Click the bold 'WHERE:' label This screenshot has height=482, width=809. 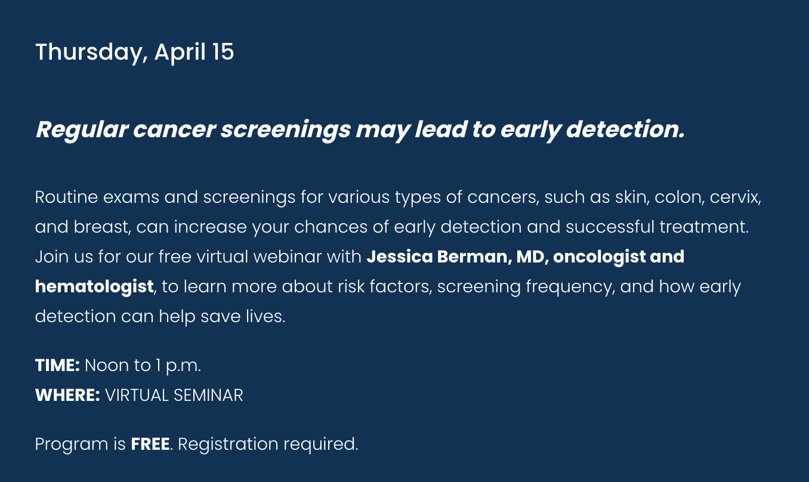[x=67, y=395]
